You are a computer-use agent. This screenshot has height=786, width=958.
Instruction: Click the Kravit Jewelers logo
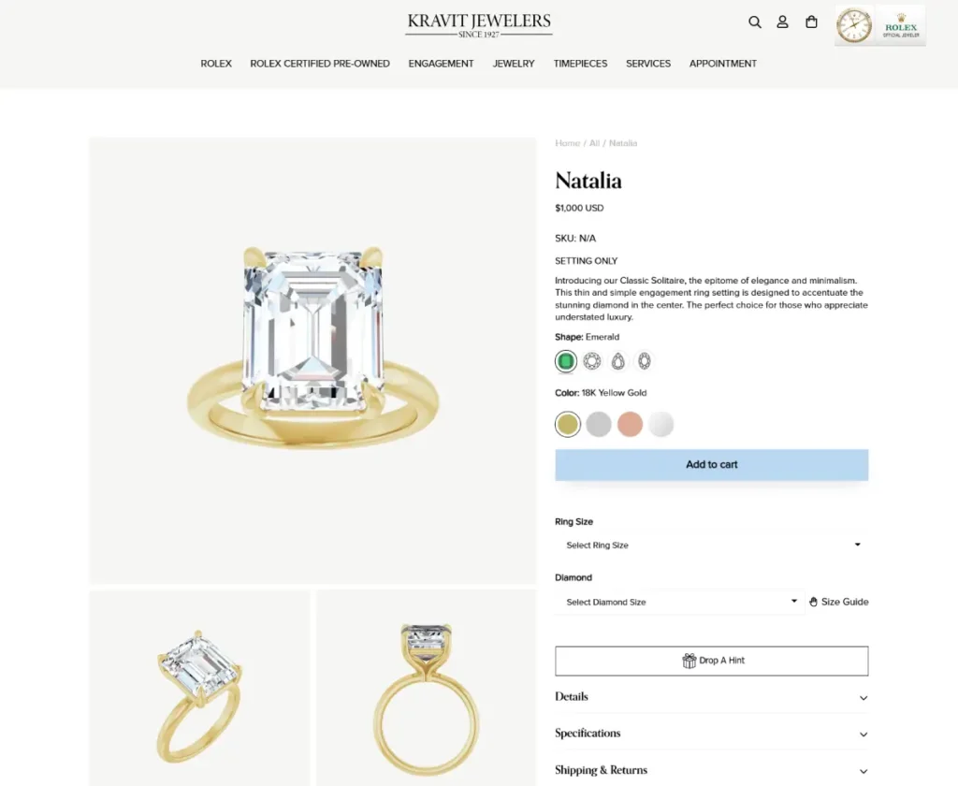[479, 24]
